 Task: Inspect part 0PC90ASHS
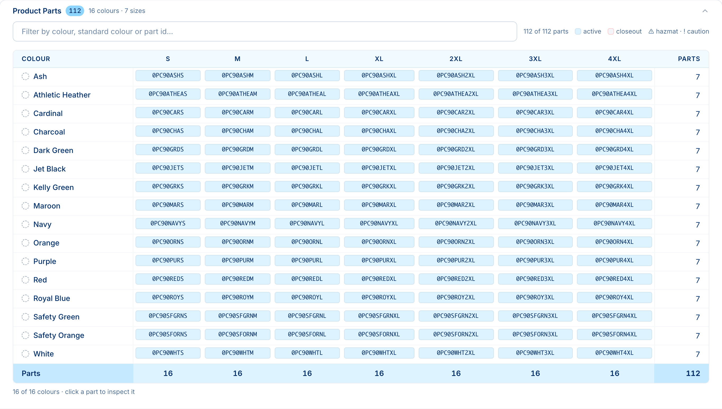tap(168, 76)
